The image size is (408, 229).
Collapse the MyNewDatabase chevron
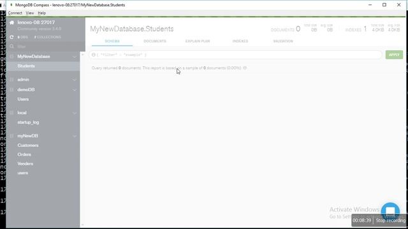click(x=75, y=57)
